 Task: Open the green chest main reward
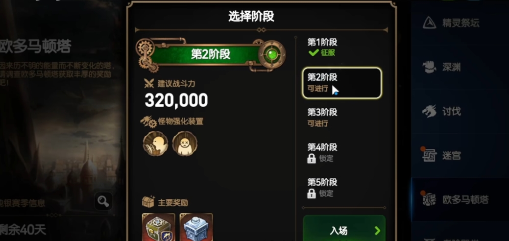point(159,227)
